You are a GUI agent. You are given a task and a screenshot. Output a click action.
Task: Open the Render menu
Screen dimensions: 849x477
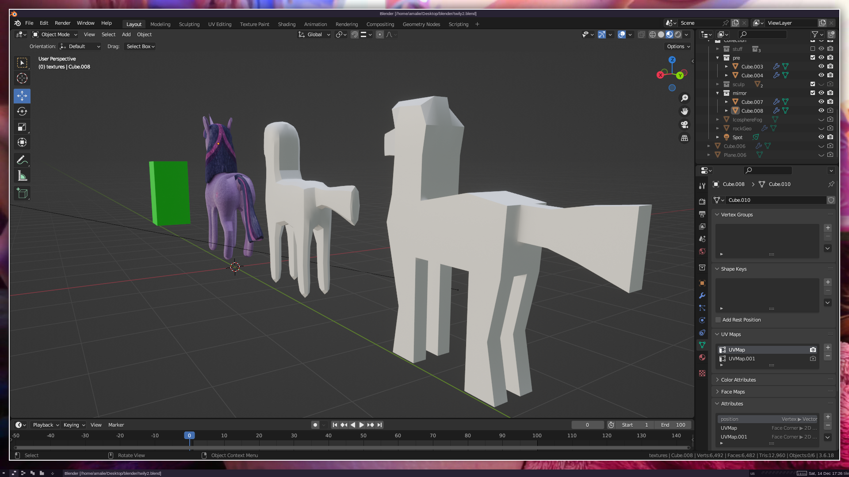(x=62, y=23)
